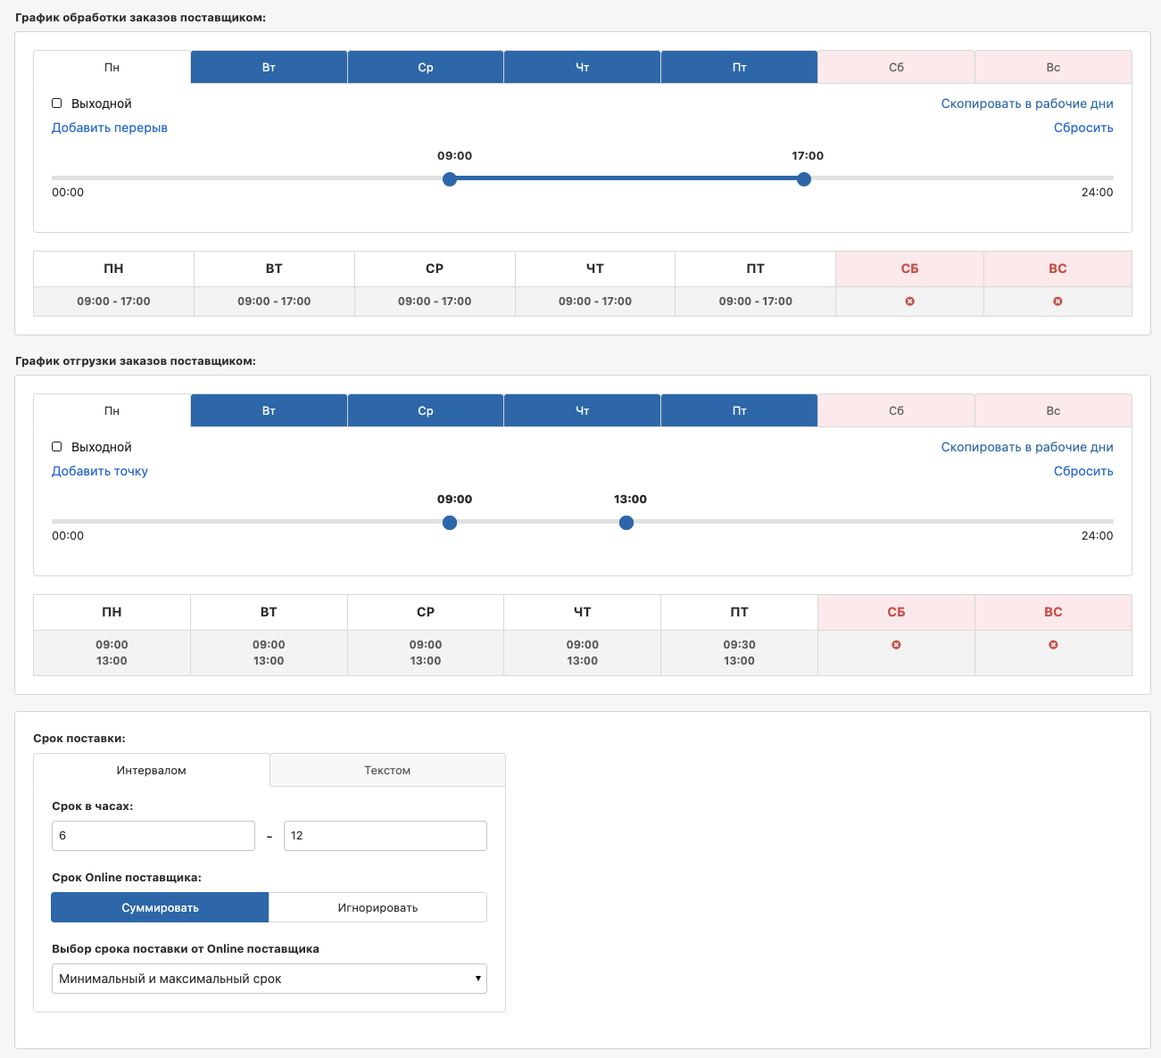1161x1058 pixels.
Task: Click Сбросить link in shipping schedule
Action: coord(1083,471)
